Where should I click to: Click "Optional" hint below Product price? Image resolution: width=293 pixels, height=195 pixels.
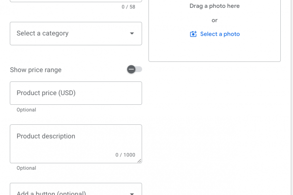26,110
